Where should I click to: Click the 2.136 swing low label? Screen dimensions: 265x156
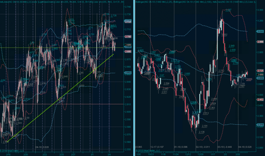pyautogui.click(x=202, y=132)
